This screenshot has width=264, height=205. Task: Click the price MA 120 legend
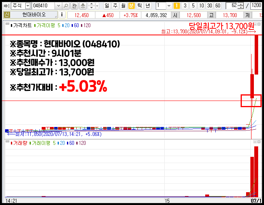click(87, 25)
